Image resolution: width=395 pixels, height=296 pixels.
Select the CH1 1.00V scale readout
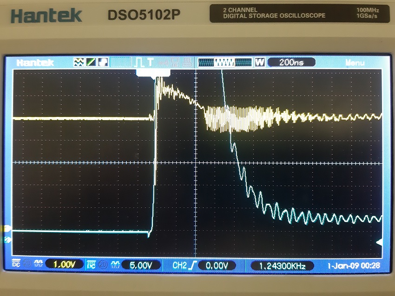(x=64, y=264)
